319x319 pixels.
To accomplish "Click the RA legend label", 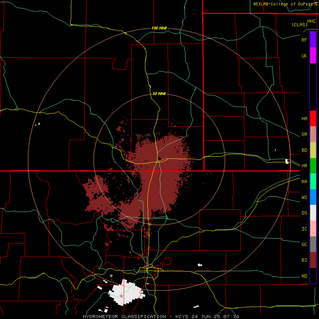I will pyautogui.click(x=304, y=182).
